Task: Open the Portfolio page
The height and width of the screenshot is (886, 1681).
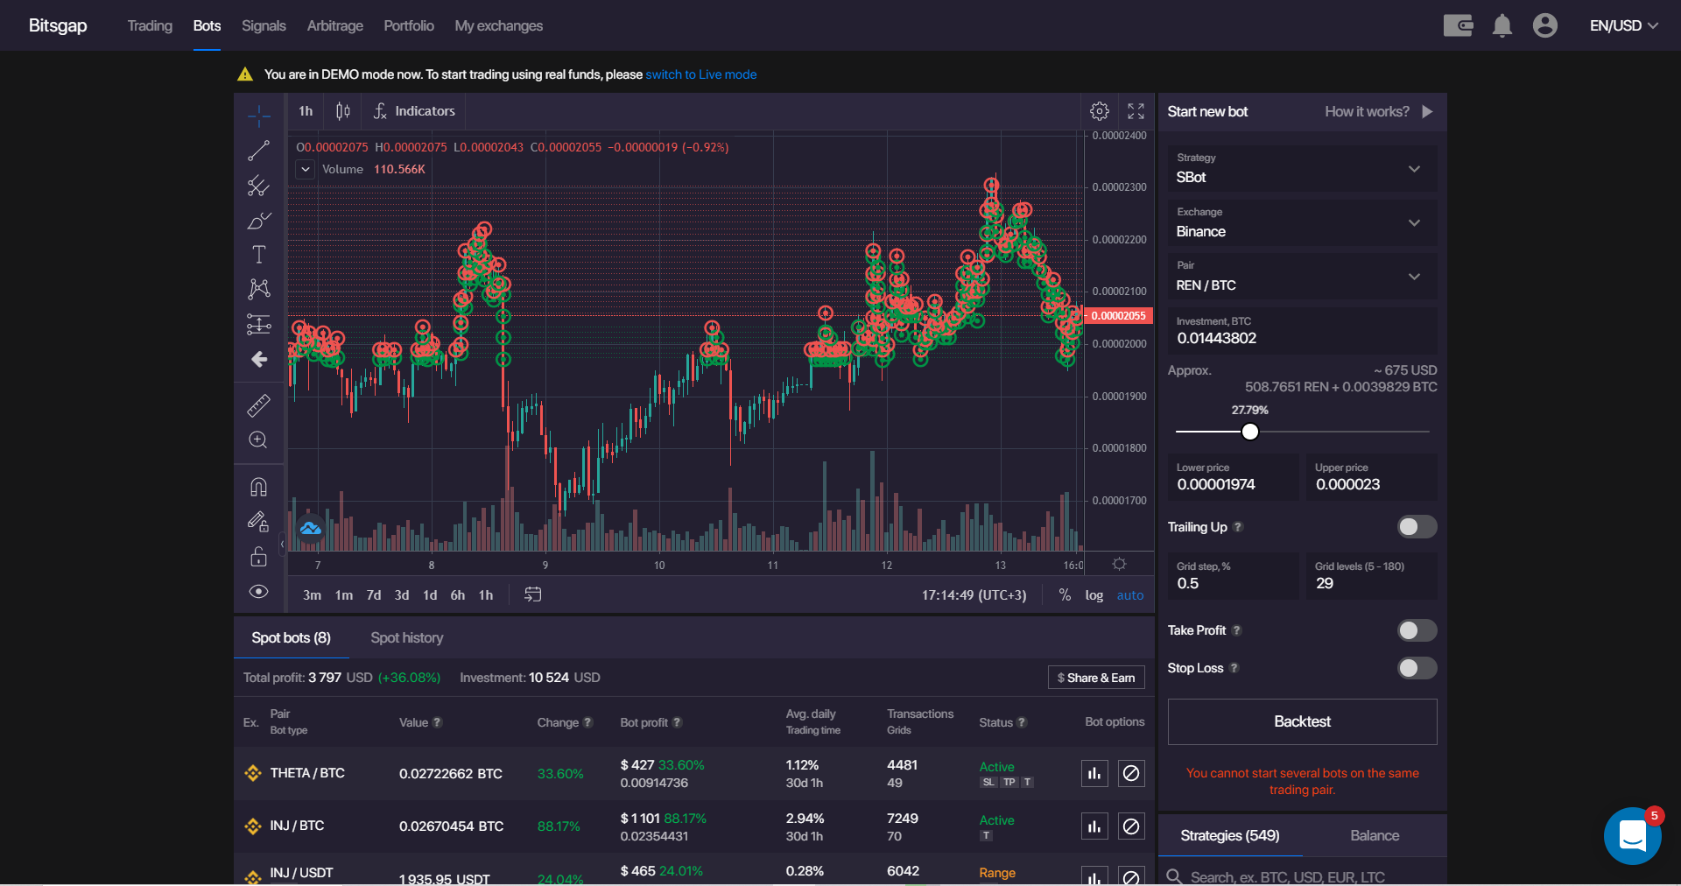Action: (x=409, y=25)
